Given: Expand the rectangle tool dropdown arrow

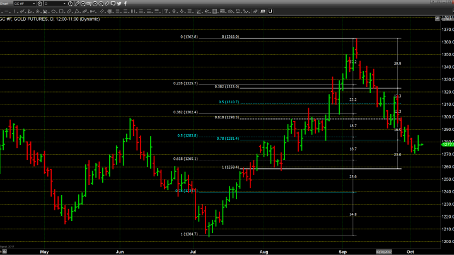Looking at the screenshot, I should click(64, 13).
